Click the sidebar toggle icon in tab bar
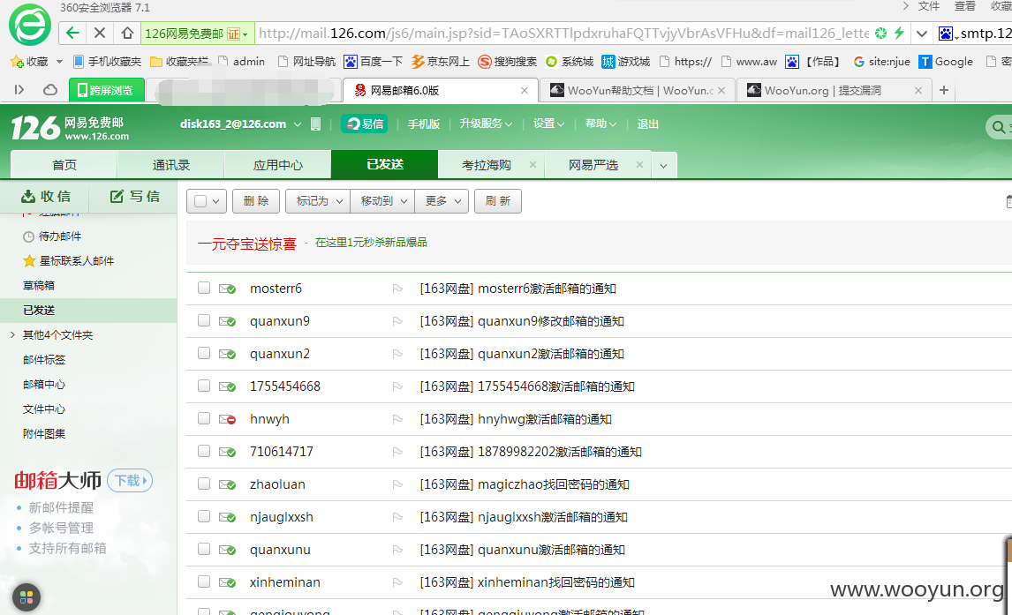The width and height of the screenshot is (1012, 615). 19,90
